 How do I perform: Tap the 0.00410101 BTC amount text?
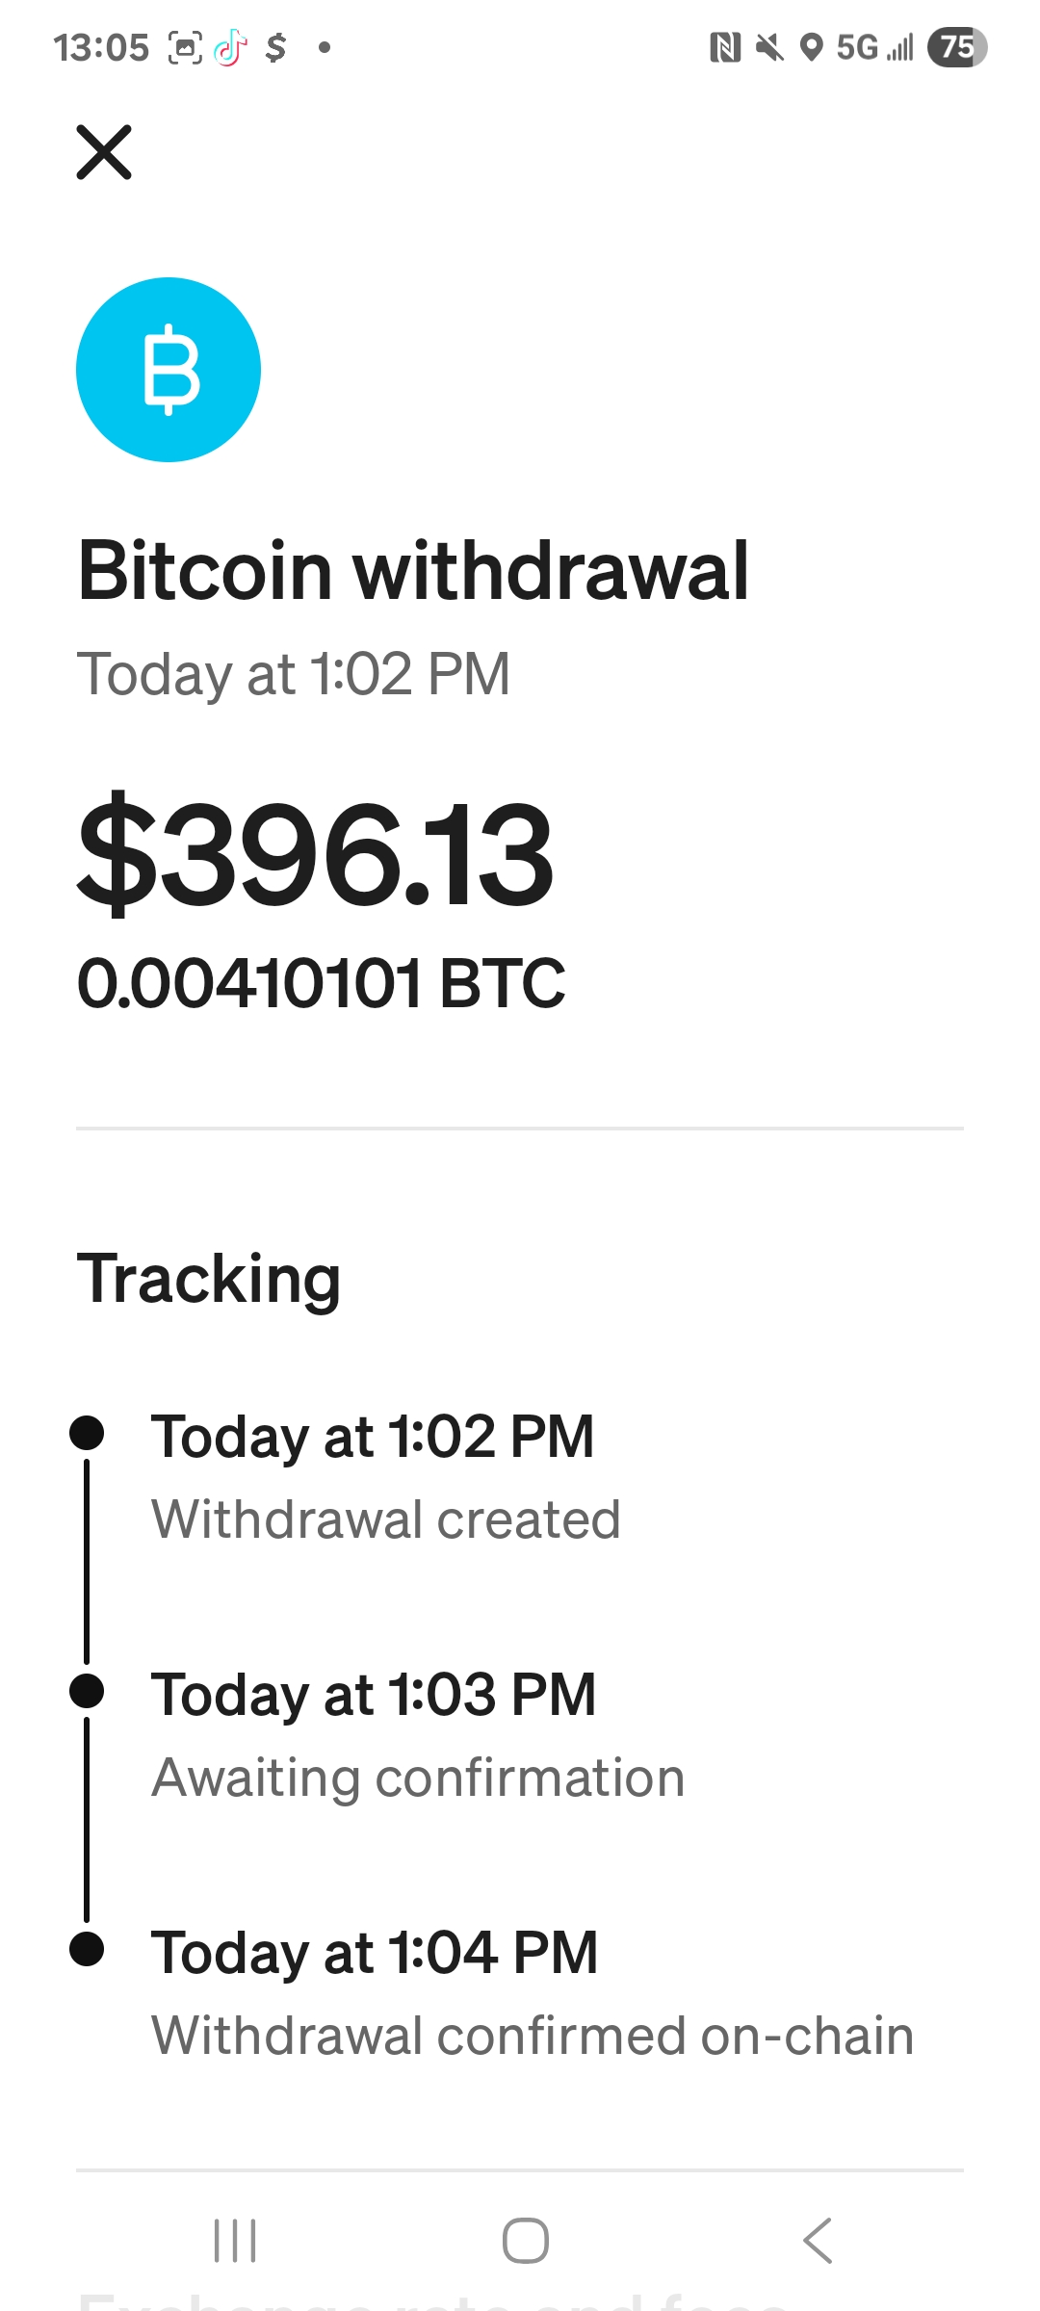tap(321, 984)
